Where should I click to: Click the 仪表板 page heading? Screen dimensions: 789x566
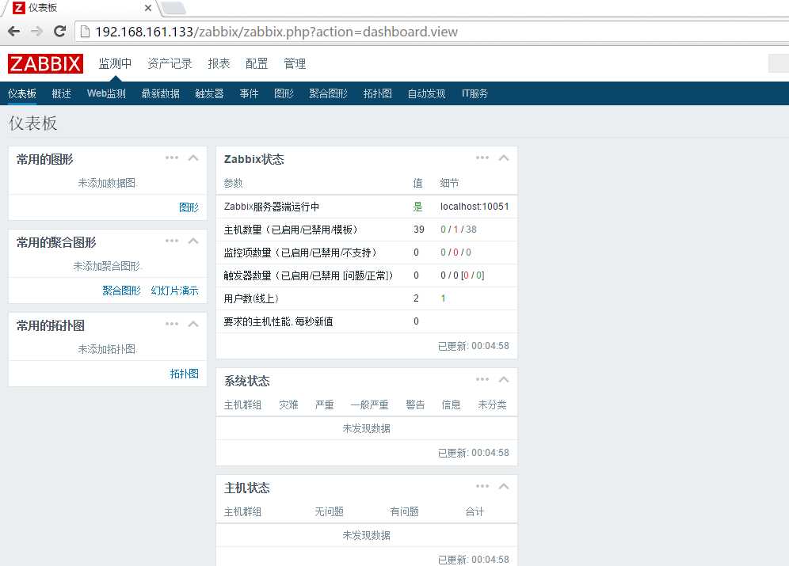pyautogui.click(x=32, y=123)
